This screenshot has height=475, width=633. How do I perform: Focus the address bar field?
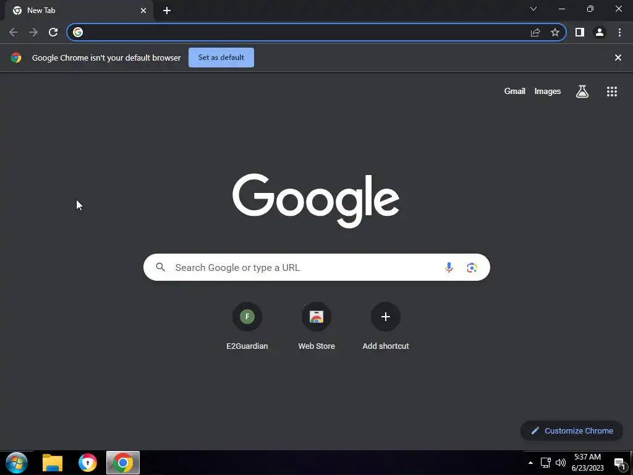tap(316, 32)
